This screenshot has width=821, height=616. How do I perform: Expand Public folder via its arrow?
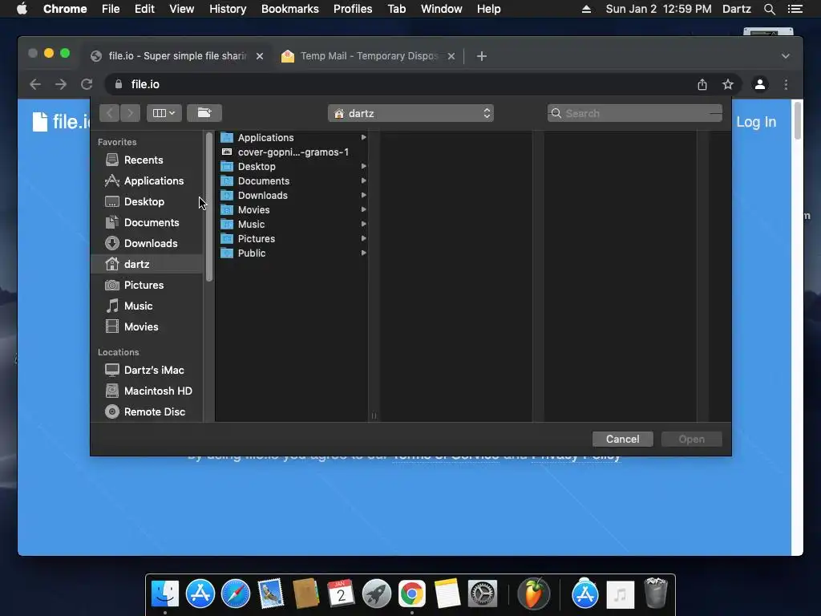point(363,253)
